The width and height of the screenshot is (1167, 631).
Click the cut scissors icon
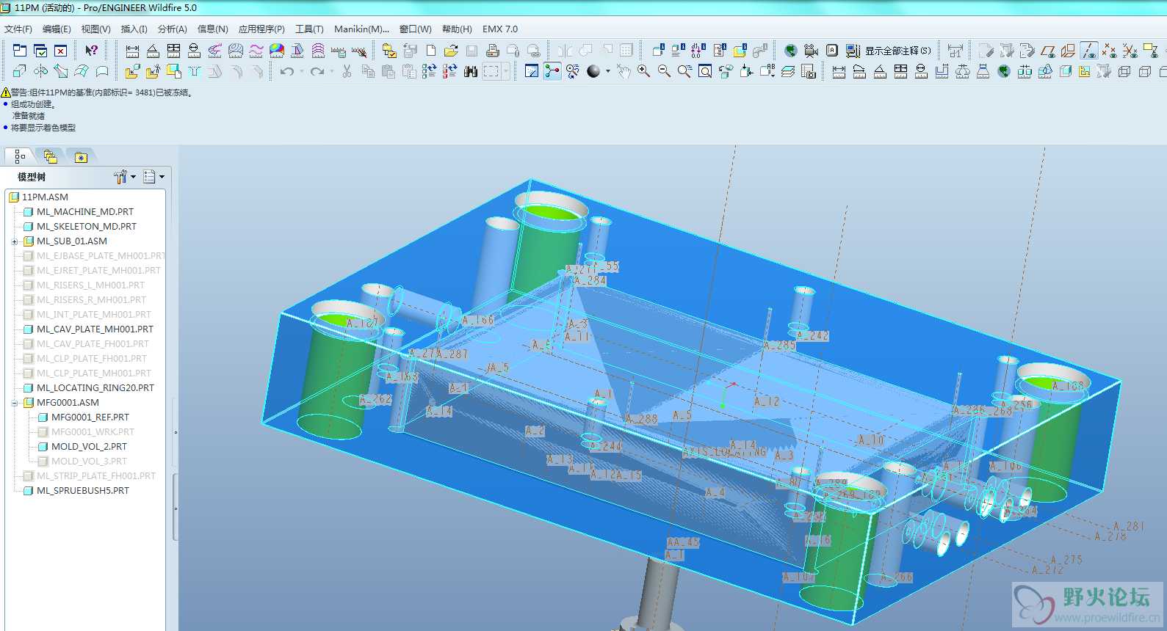coord(347,71)
